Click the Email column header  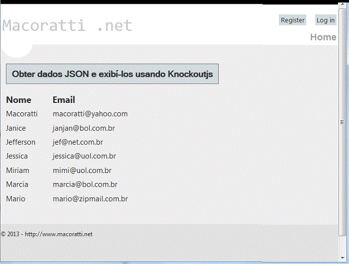(x=64, y=100)
